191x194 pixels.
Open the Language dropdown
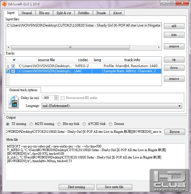click(112, 106)
